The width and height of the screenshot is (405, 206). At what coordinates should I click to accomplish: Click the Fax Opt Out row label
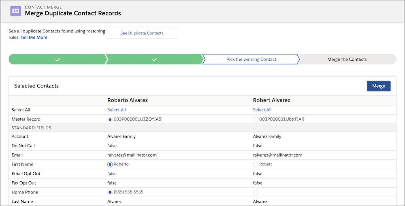point(24,183)
